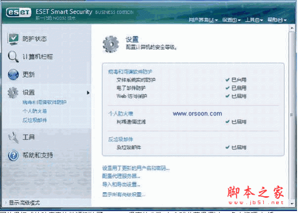The image size is (298, 213).
Task: Open 防护状态 monitor checkmark icon
Action: click(x=13, y=39)
